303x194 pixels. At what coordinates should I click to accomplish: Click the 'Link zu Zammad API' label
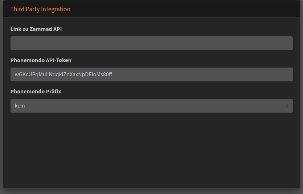[x=36, y=29]
